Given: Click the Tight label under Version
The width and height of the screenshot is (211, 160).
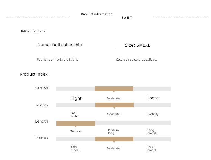Looking at the screenshot, I should [76, 98].
